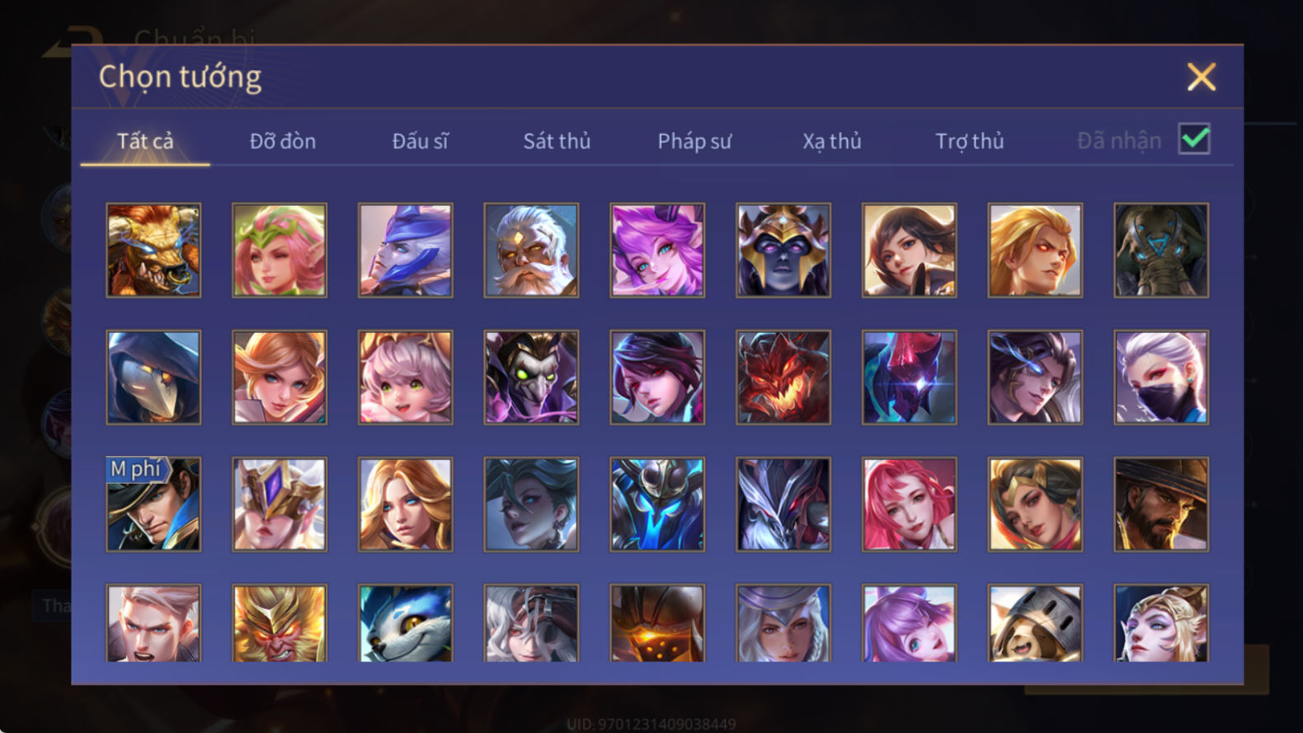Toggle the 'Đã nhận' checkbox

tap(1194, 139)
